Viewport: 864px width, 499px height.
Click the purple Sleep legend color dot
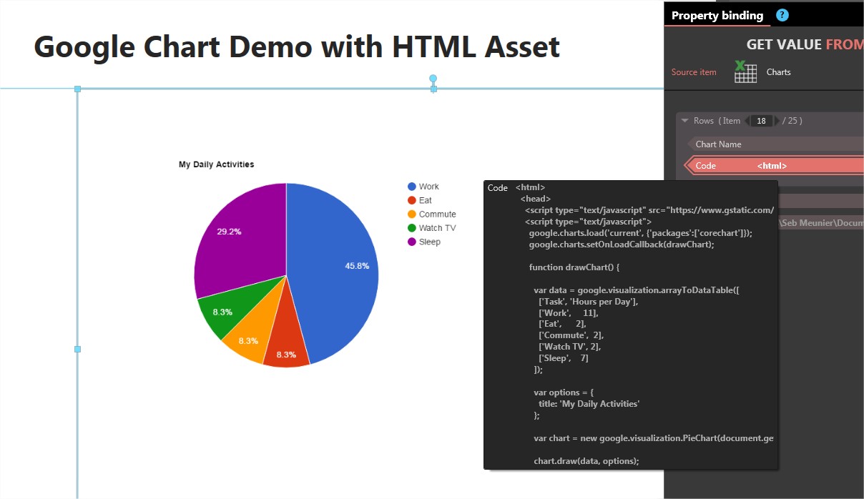pos(412,242)
